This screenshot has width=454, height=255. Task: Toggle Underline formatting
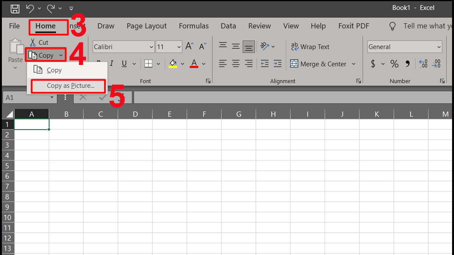(x=124, y=64)
